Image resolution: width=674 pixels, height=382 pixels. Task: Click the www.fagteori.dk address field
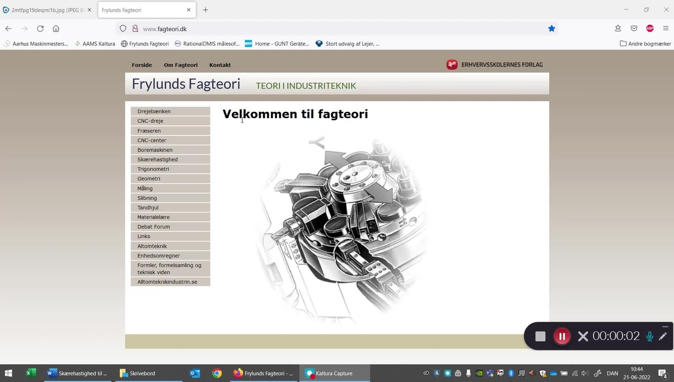pyautogui.click(x=337, y=28)
